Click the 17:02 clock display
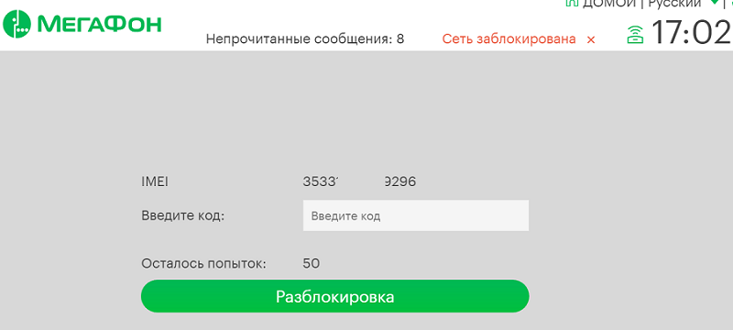 pos(691,33)
